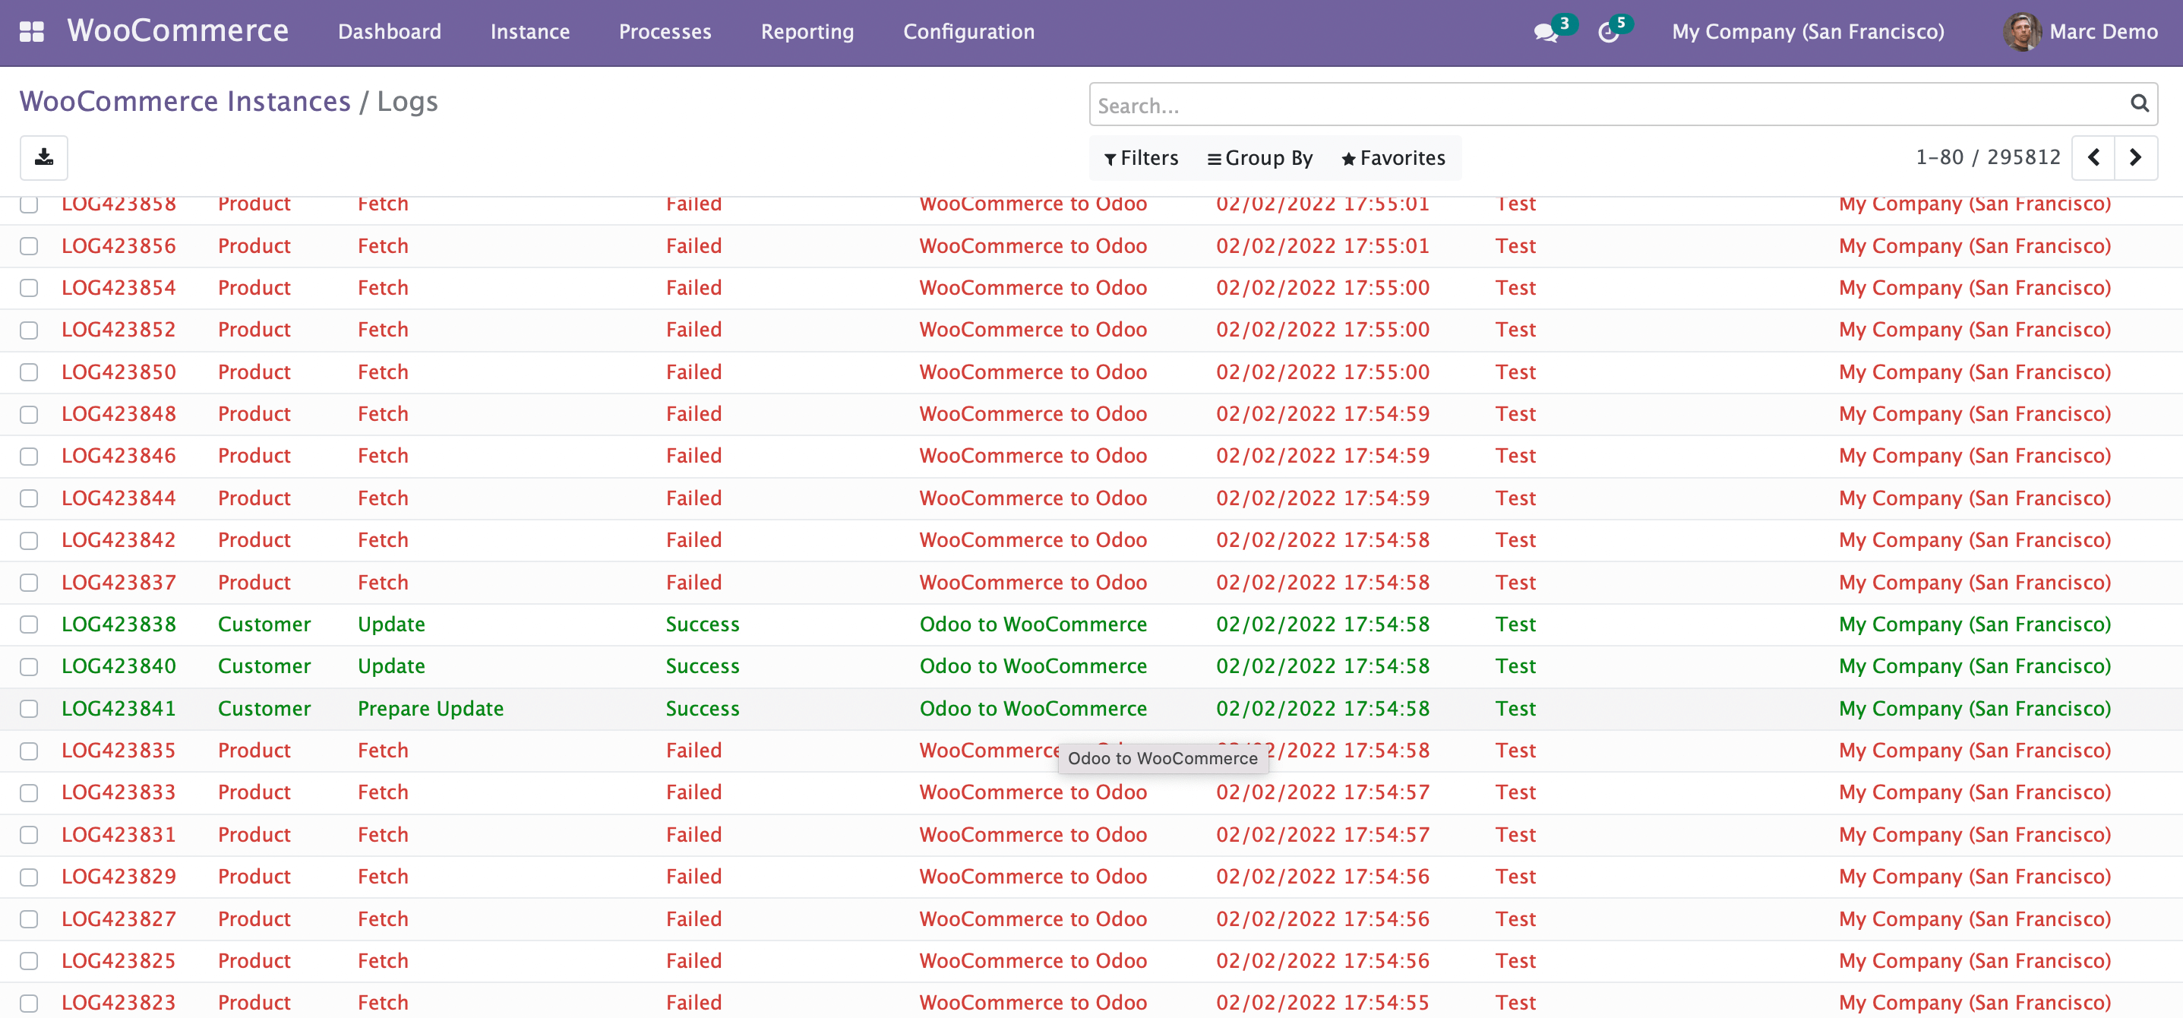The width and height of the screenshot is (2183, 1018).
Task: Navigate back via WooCommerce Instances breadcrumb
Action: [185, 101]
